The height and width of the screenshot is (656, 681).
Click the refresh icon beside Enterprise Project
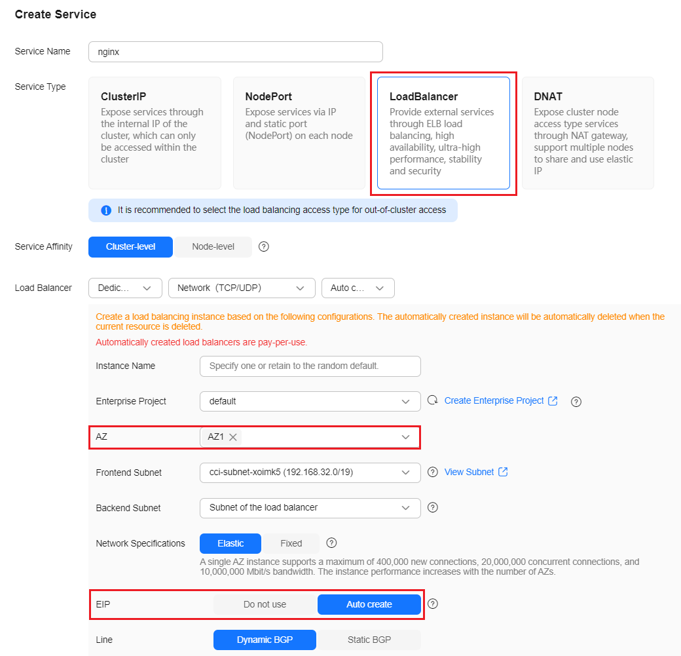(433, 400)
